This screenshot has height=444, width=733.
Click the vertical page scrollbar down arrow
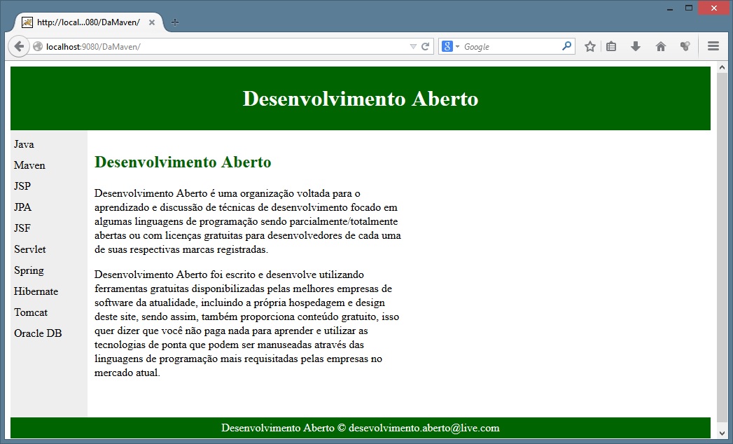click(x=722, y=433)
